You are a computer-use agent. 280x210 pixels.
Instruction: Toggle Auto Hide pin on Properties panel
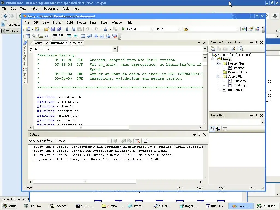coord(256,116)
